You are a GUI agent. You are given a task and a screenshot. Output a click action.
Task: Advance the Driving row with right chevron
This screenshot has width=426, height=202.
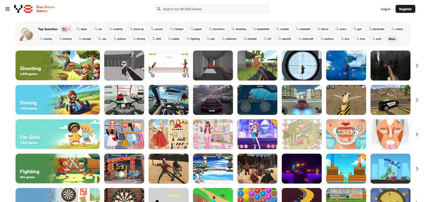(x=417, y=100)
